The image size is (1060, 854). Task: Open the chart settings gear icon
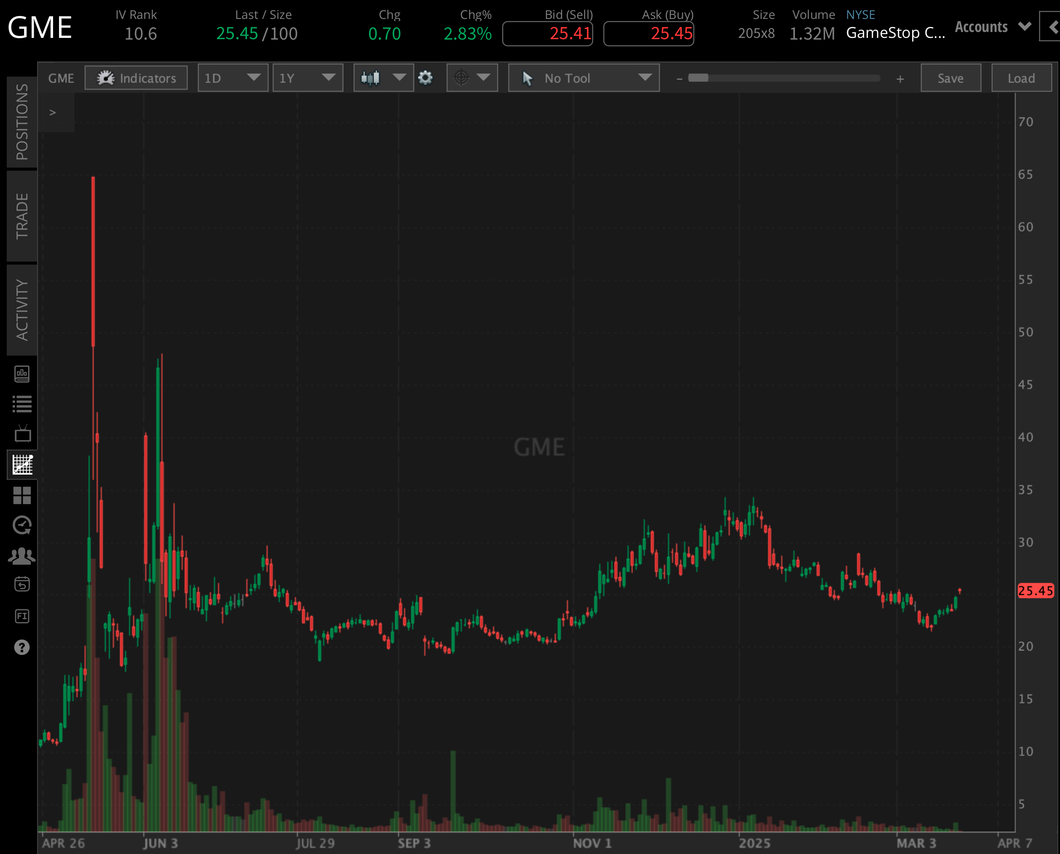pos(425,78)
